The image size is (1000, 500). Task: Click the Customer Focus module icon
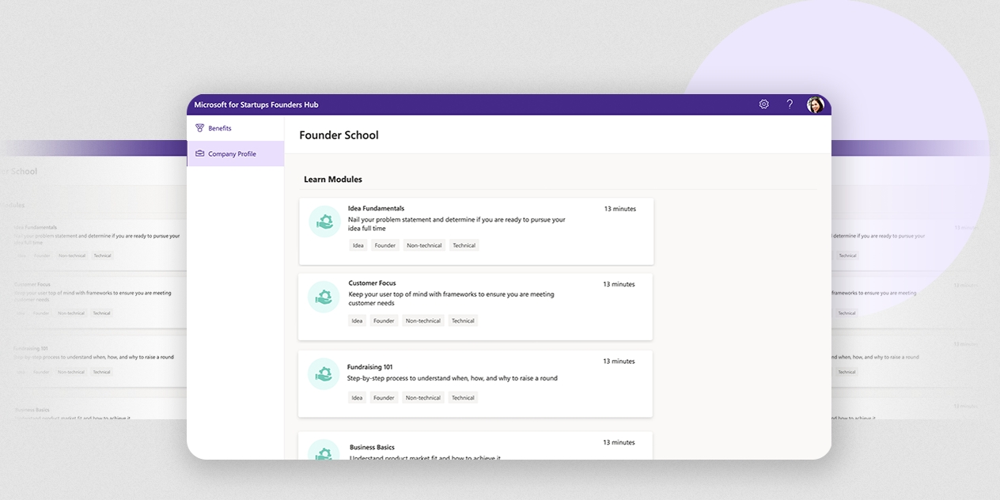tap(324, 297)
